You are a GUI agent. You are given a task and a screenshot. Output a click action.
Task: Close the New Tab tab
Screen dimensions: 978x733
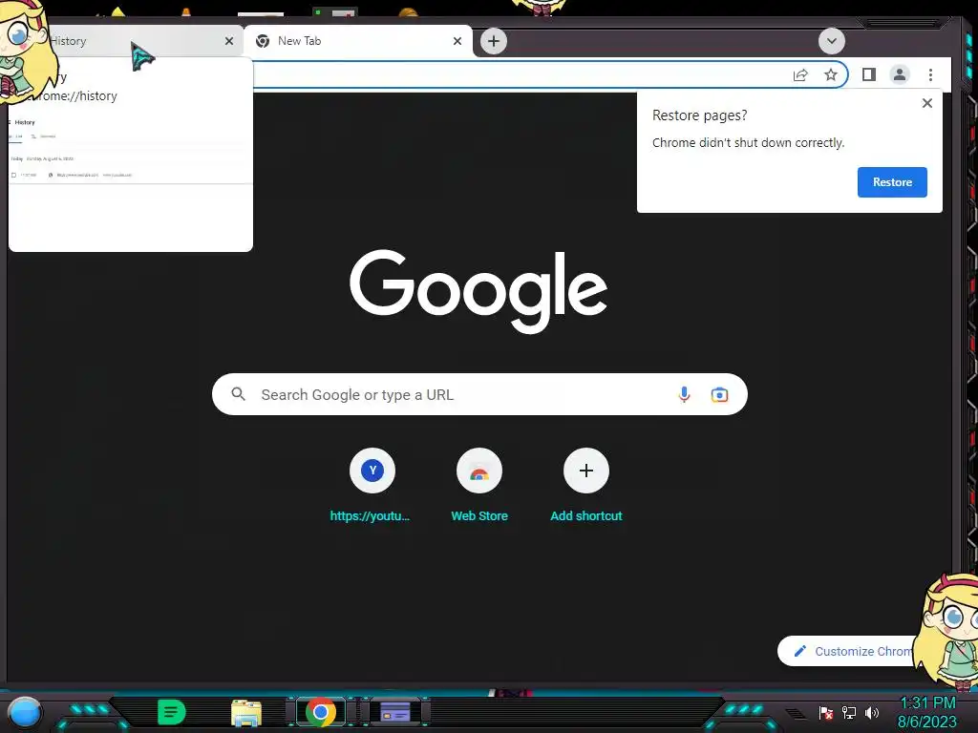457,41
